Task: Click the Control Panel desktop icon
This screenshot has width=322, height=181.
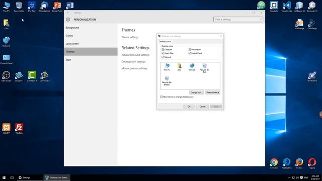Action: (6, 59)
